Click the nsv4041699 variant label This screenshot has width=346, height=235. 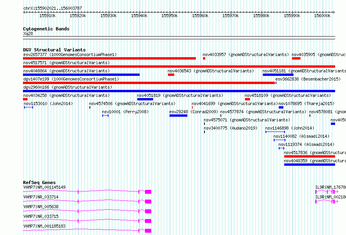(235, 103)
